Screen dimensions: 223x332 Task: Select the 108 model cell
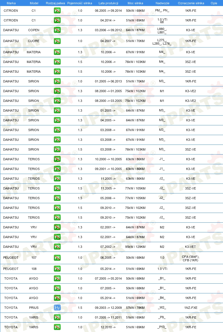pos(34,269)
